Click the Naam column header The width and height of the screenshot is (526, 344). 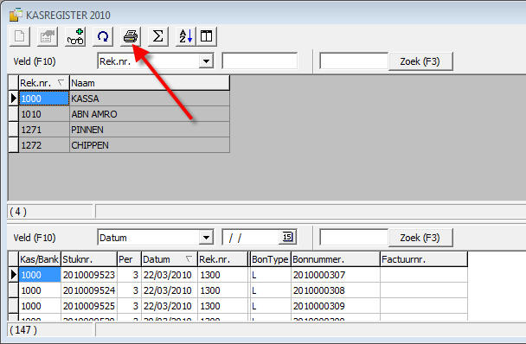coord(150,83)
